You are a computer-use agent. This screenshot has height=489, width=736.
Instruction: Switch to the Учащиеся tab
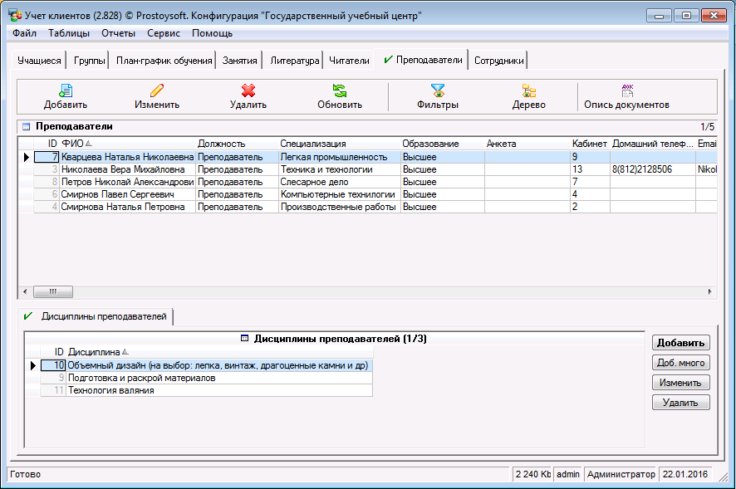click(x=40, y=61)
